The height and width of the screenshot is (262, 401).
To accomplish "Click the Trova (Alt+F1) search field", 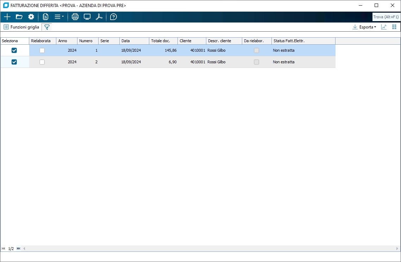I will (x=386, y=17).
